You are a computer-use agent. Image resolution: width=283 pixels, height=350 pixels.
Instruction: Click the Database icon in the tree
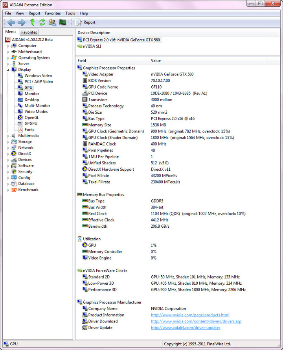(14, 184)
